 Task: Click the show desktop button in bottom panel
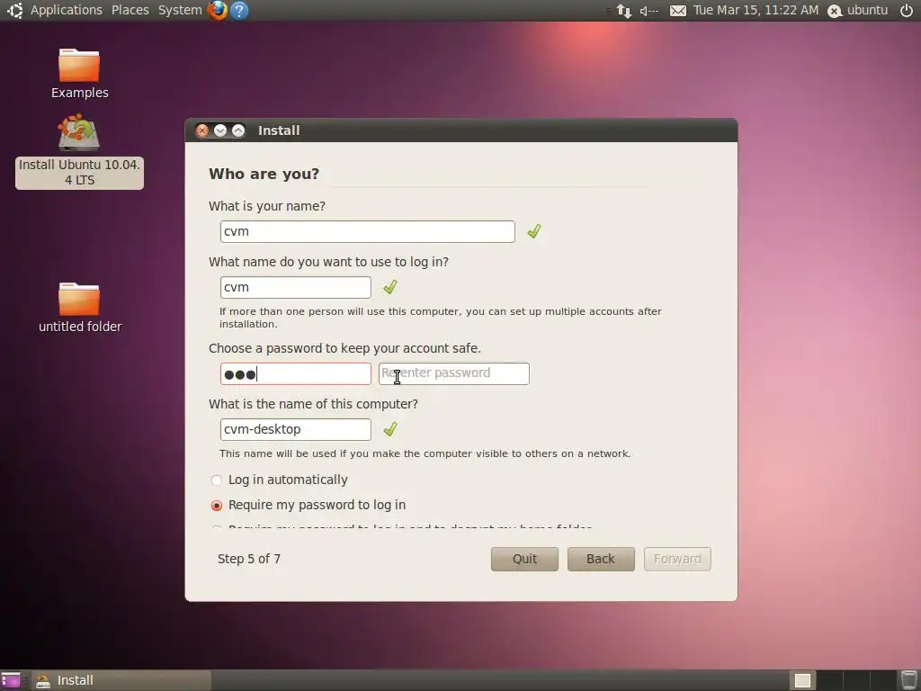[x=10, y=680]
